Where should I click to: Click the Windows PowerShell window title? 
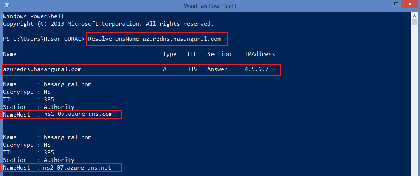point(210,6)
